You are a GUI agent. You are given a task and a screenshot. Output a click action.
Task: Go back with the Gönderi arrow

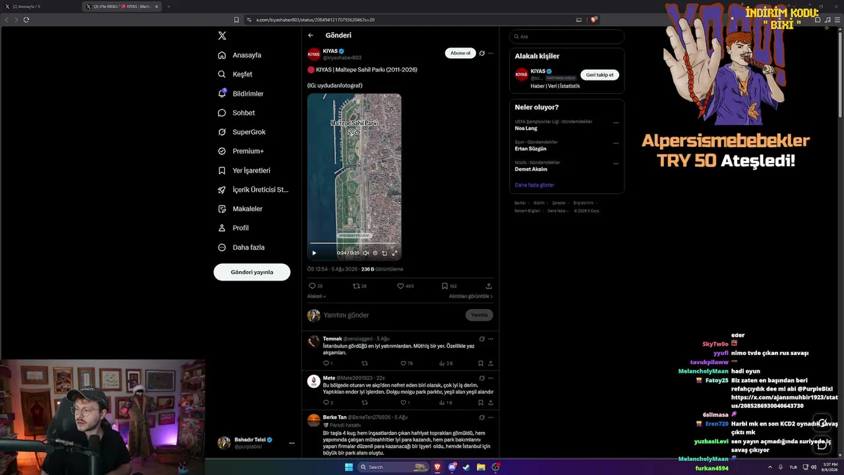[311, 36]
